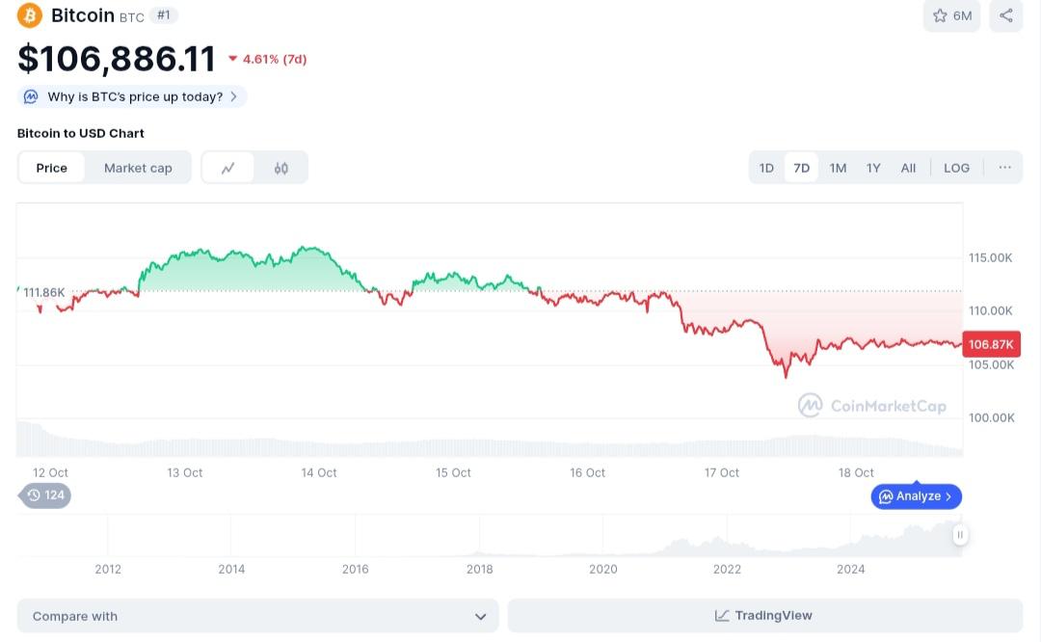Open the Analyze panel arrow button

click(917, 496)
